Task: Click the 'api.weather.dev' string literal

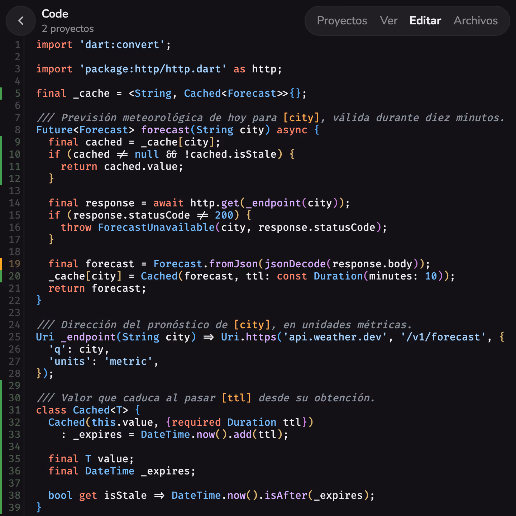Action: click(338, 337)
